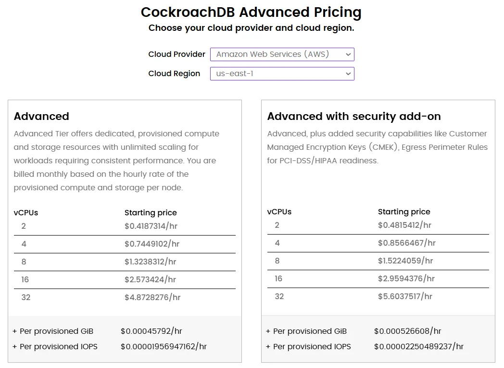
Task: Click the $0.4815412/hr security add-on price
Action: tap(404, 225)
